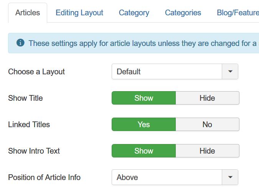Set Show Intro Text to Show
This screenshot has height=190, width=259.
coord(144,151)
